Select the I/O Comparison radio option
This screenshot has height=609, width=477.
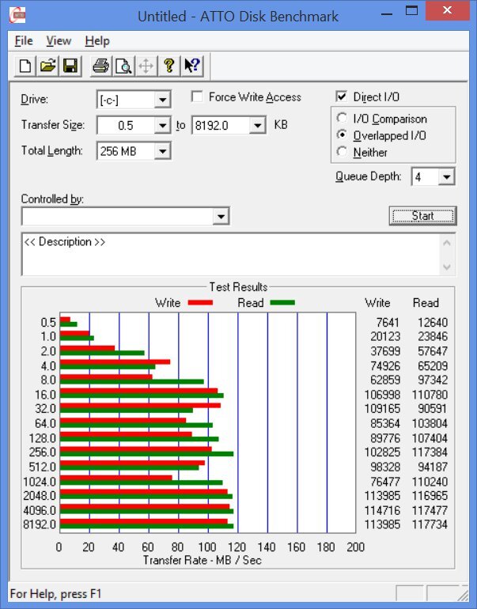[x=342, y=119]
